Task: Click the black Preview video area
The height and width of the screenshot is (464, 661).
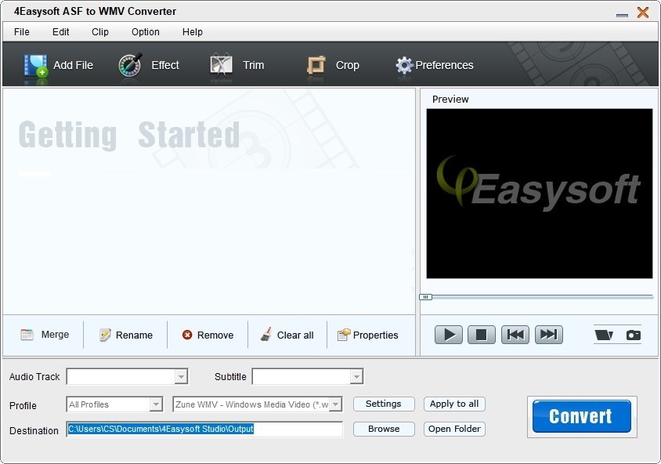Action: coord(540,194)
